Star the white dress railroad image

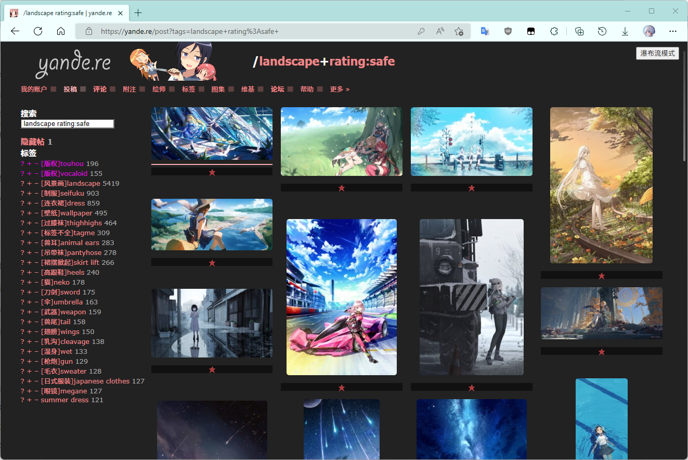[601, 276]
